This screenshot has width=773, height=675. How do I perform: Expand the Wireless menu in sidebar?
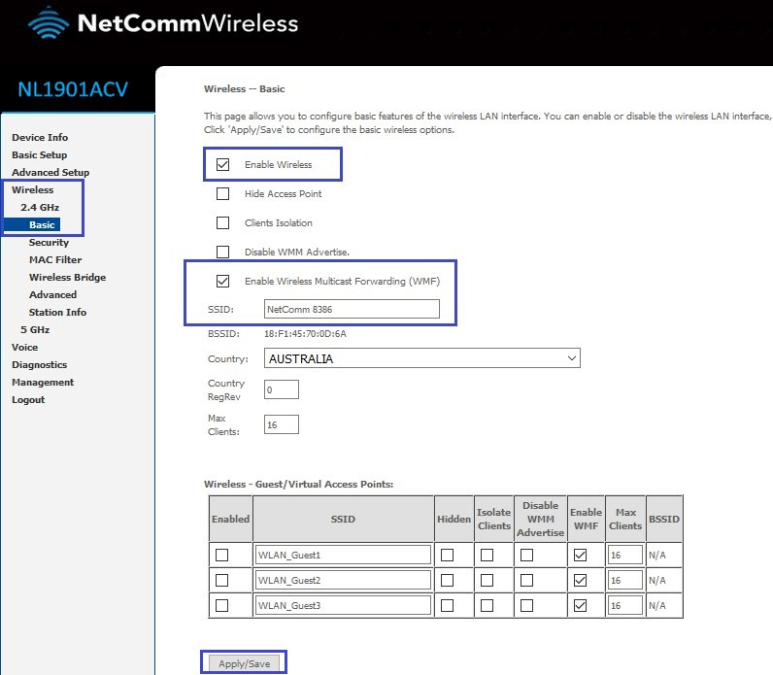pos(32,190)
